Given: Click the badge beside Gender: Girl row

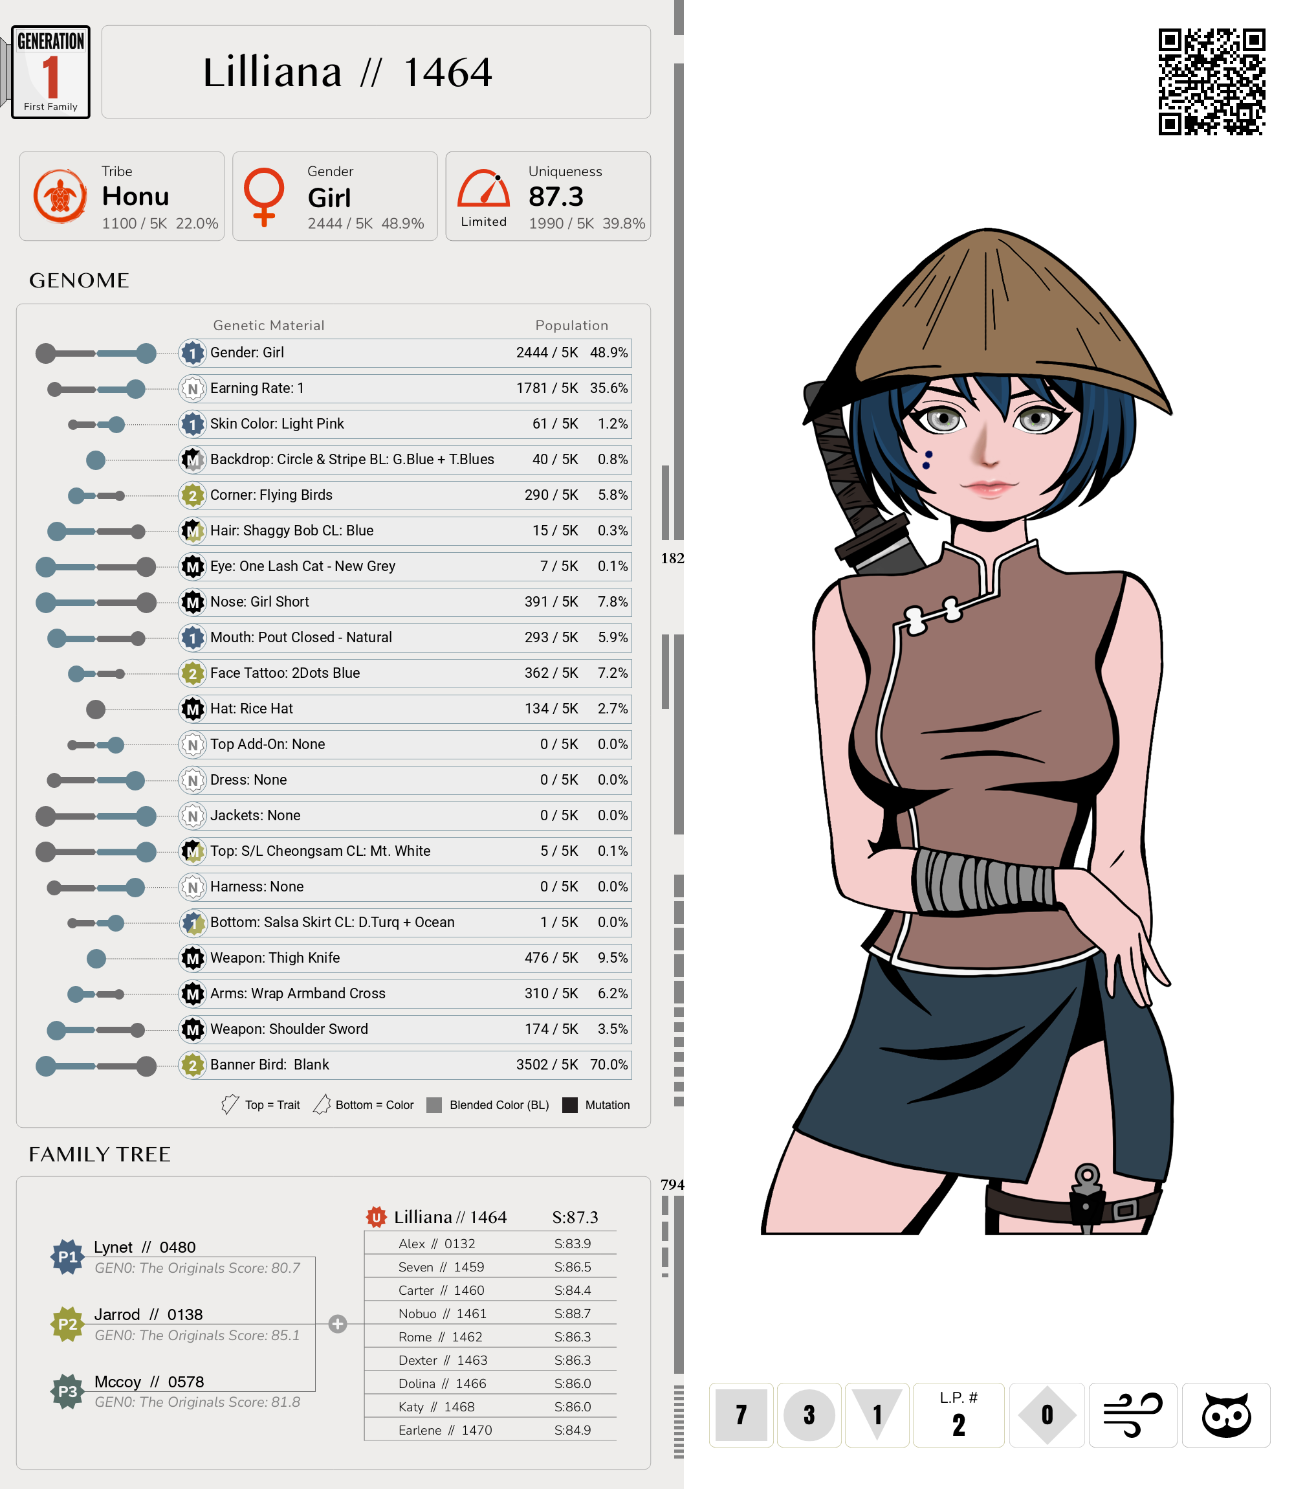Looking at the screenshot, I should point(192,353).
